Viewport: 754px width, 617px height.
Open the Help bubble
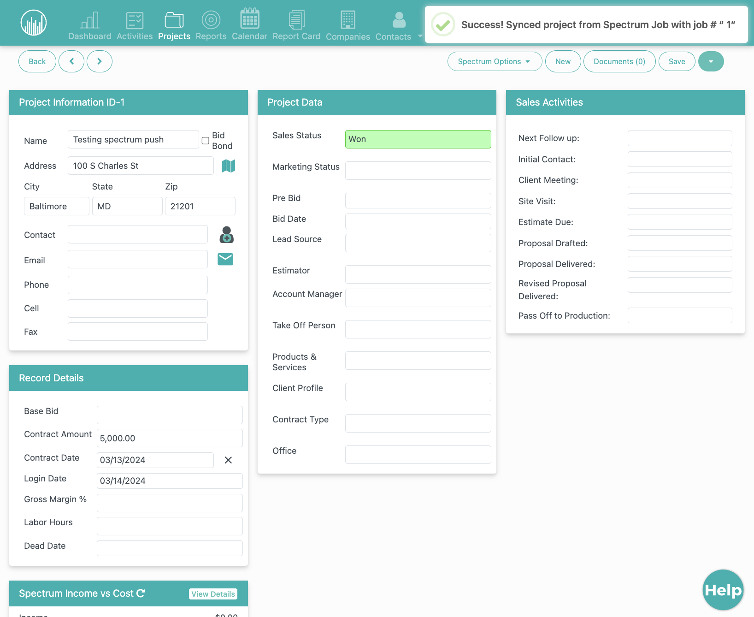723,590
